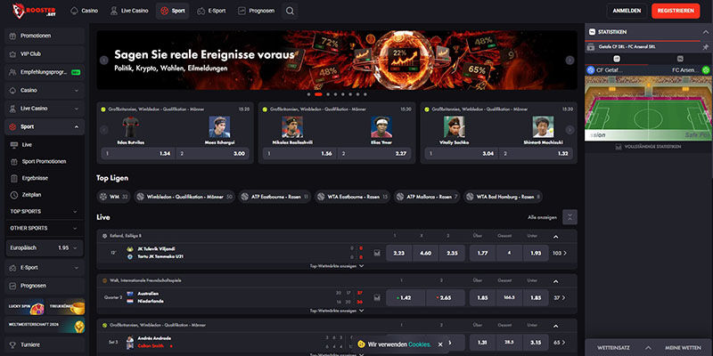Viewport: 713px width, 356px height.
Task: Open the search magnifier in the header
Action: pos(290,11)
